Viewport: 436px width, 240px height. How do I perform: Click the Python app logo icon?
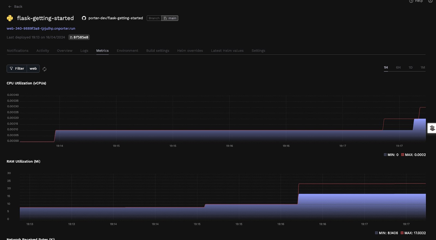[x=10, y=18]
